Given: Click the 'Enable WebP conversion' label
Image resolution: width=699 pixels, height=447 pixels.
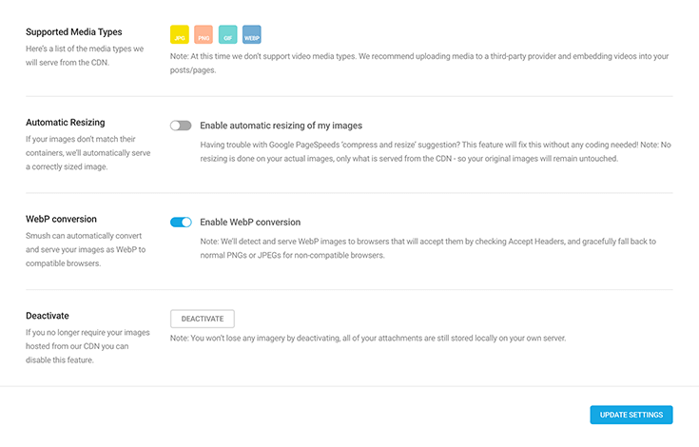Looking at the screenshot, I should (x=250, y=222).
